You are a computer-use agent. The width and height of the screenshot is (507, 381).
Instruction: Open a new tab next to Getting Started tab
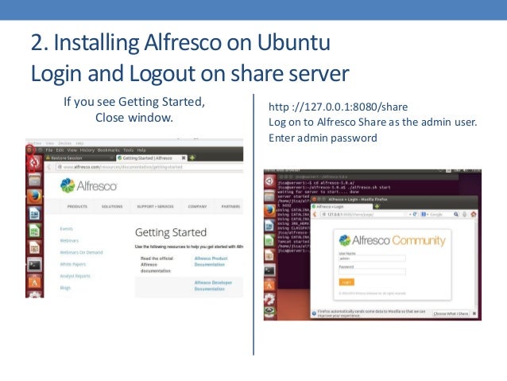(x=192, y=158)
